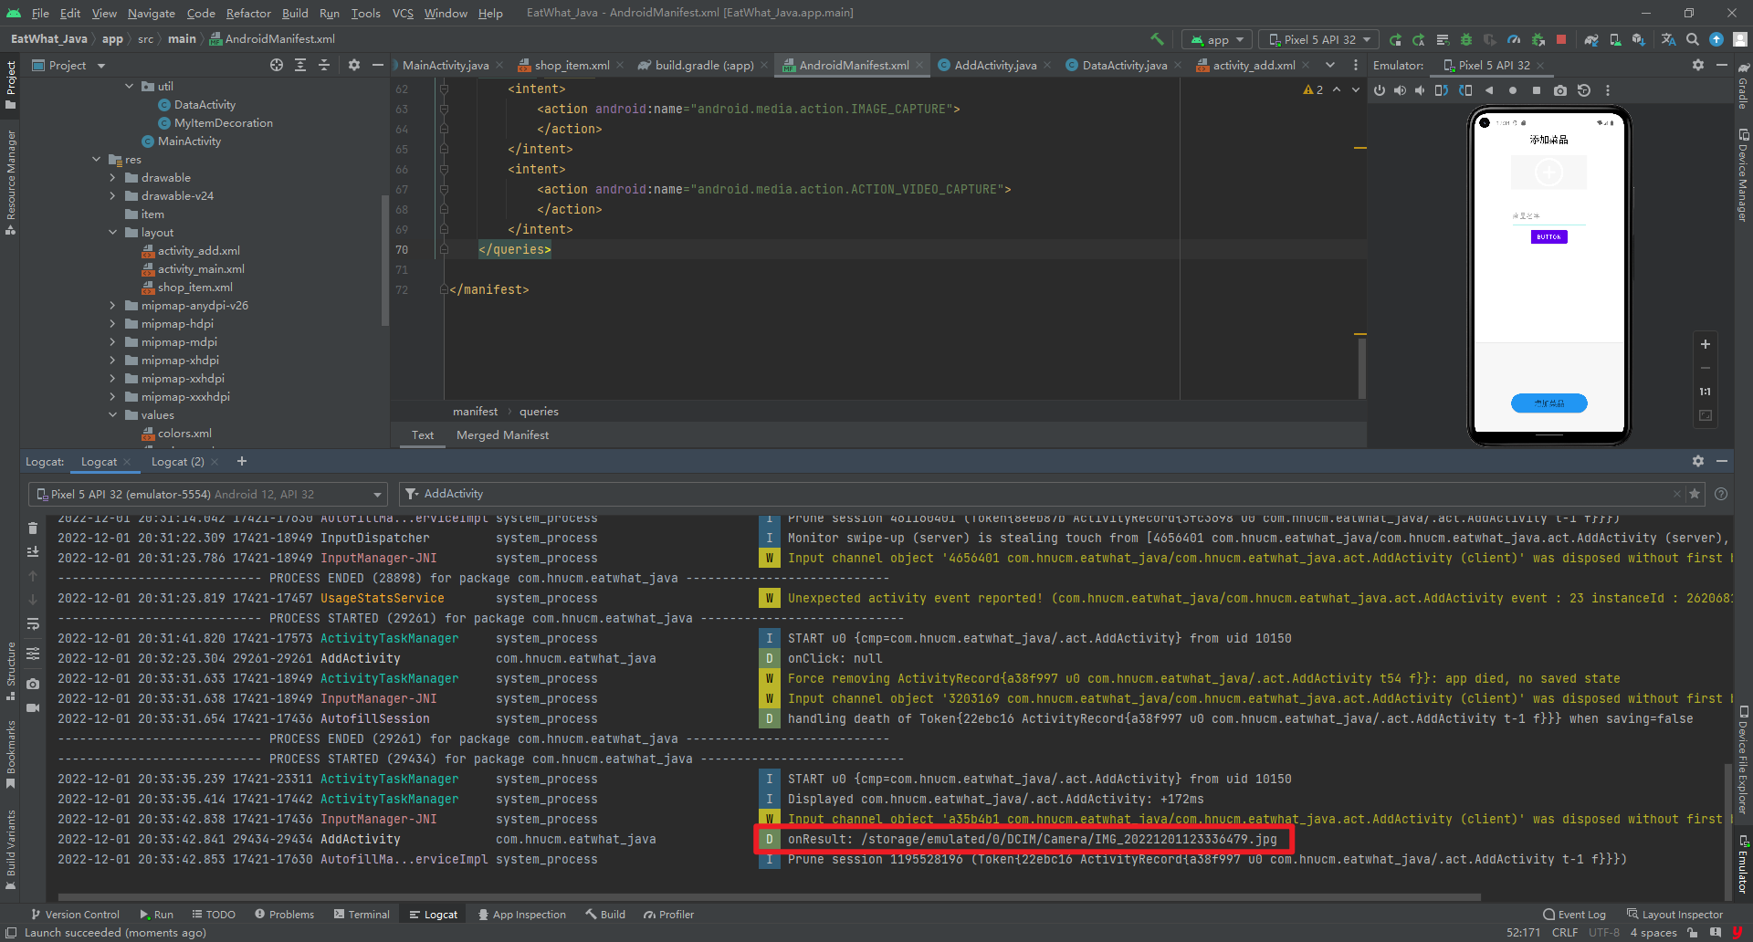Click the emulator Volume Up icon
The image size is (1753, 942).
(x=1400, y=90)
